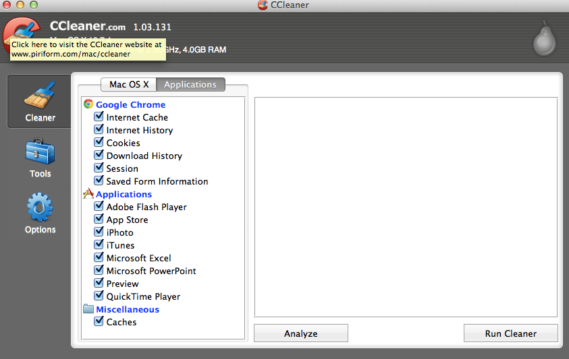The height and width of the screenshot is (359, 569).
Task: Click the "Internet Cache" label text
Action: pyautogui.click(x=137, y=117)
